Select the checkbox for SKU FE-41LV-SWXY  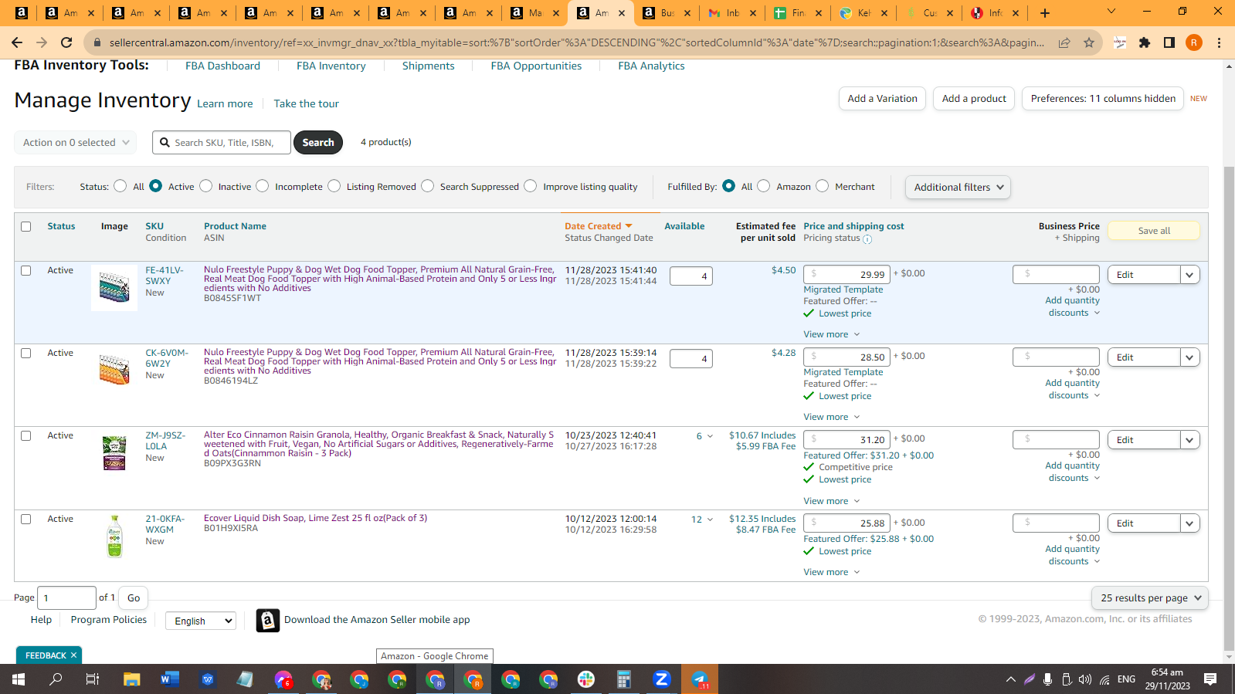(25, 270)
